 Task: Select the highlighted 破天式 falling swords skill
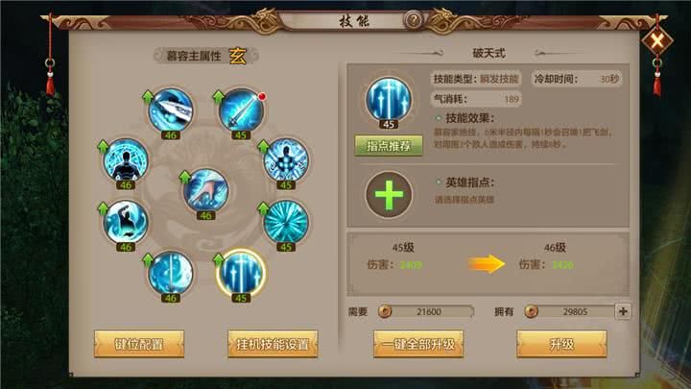pyautogui.click(x=241, y=274)
